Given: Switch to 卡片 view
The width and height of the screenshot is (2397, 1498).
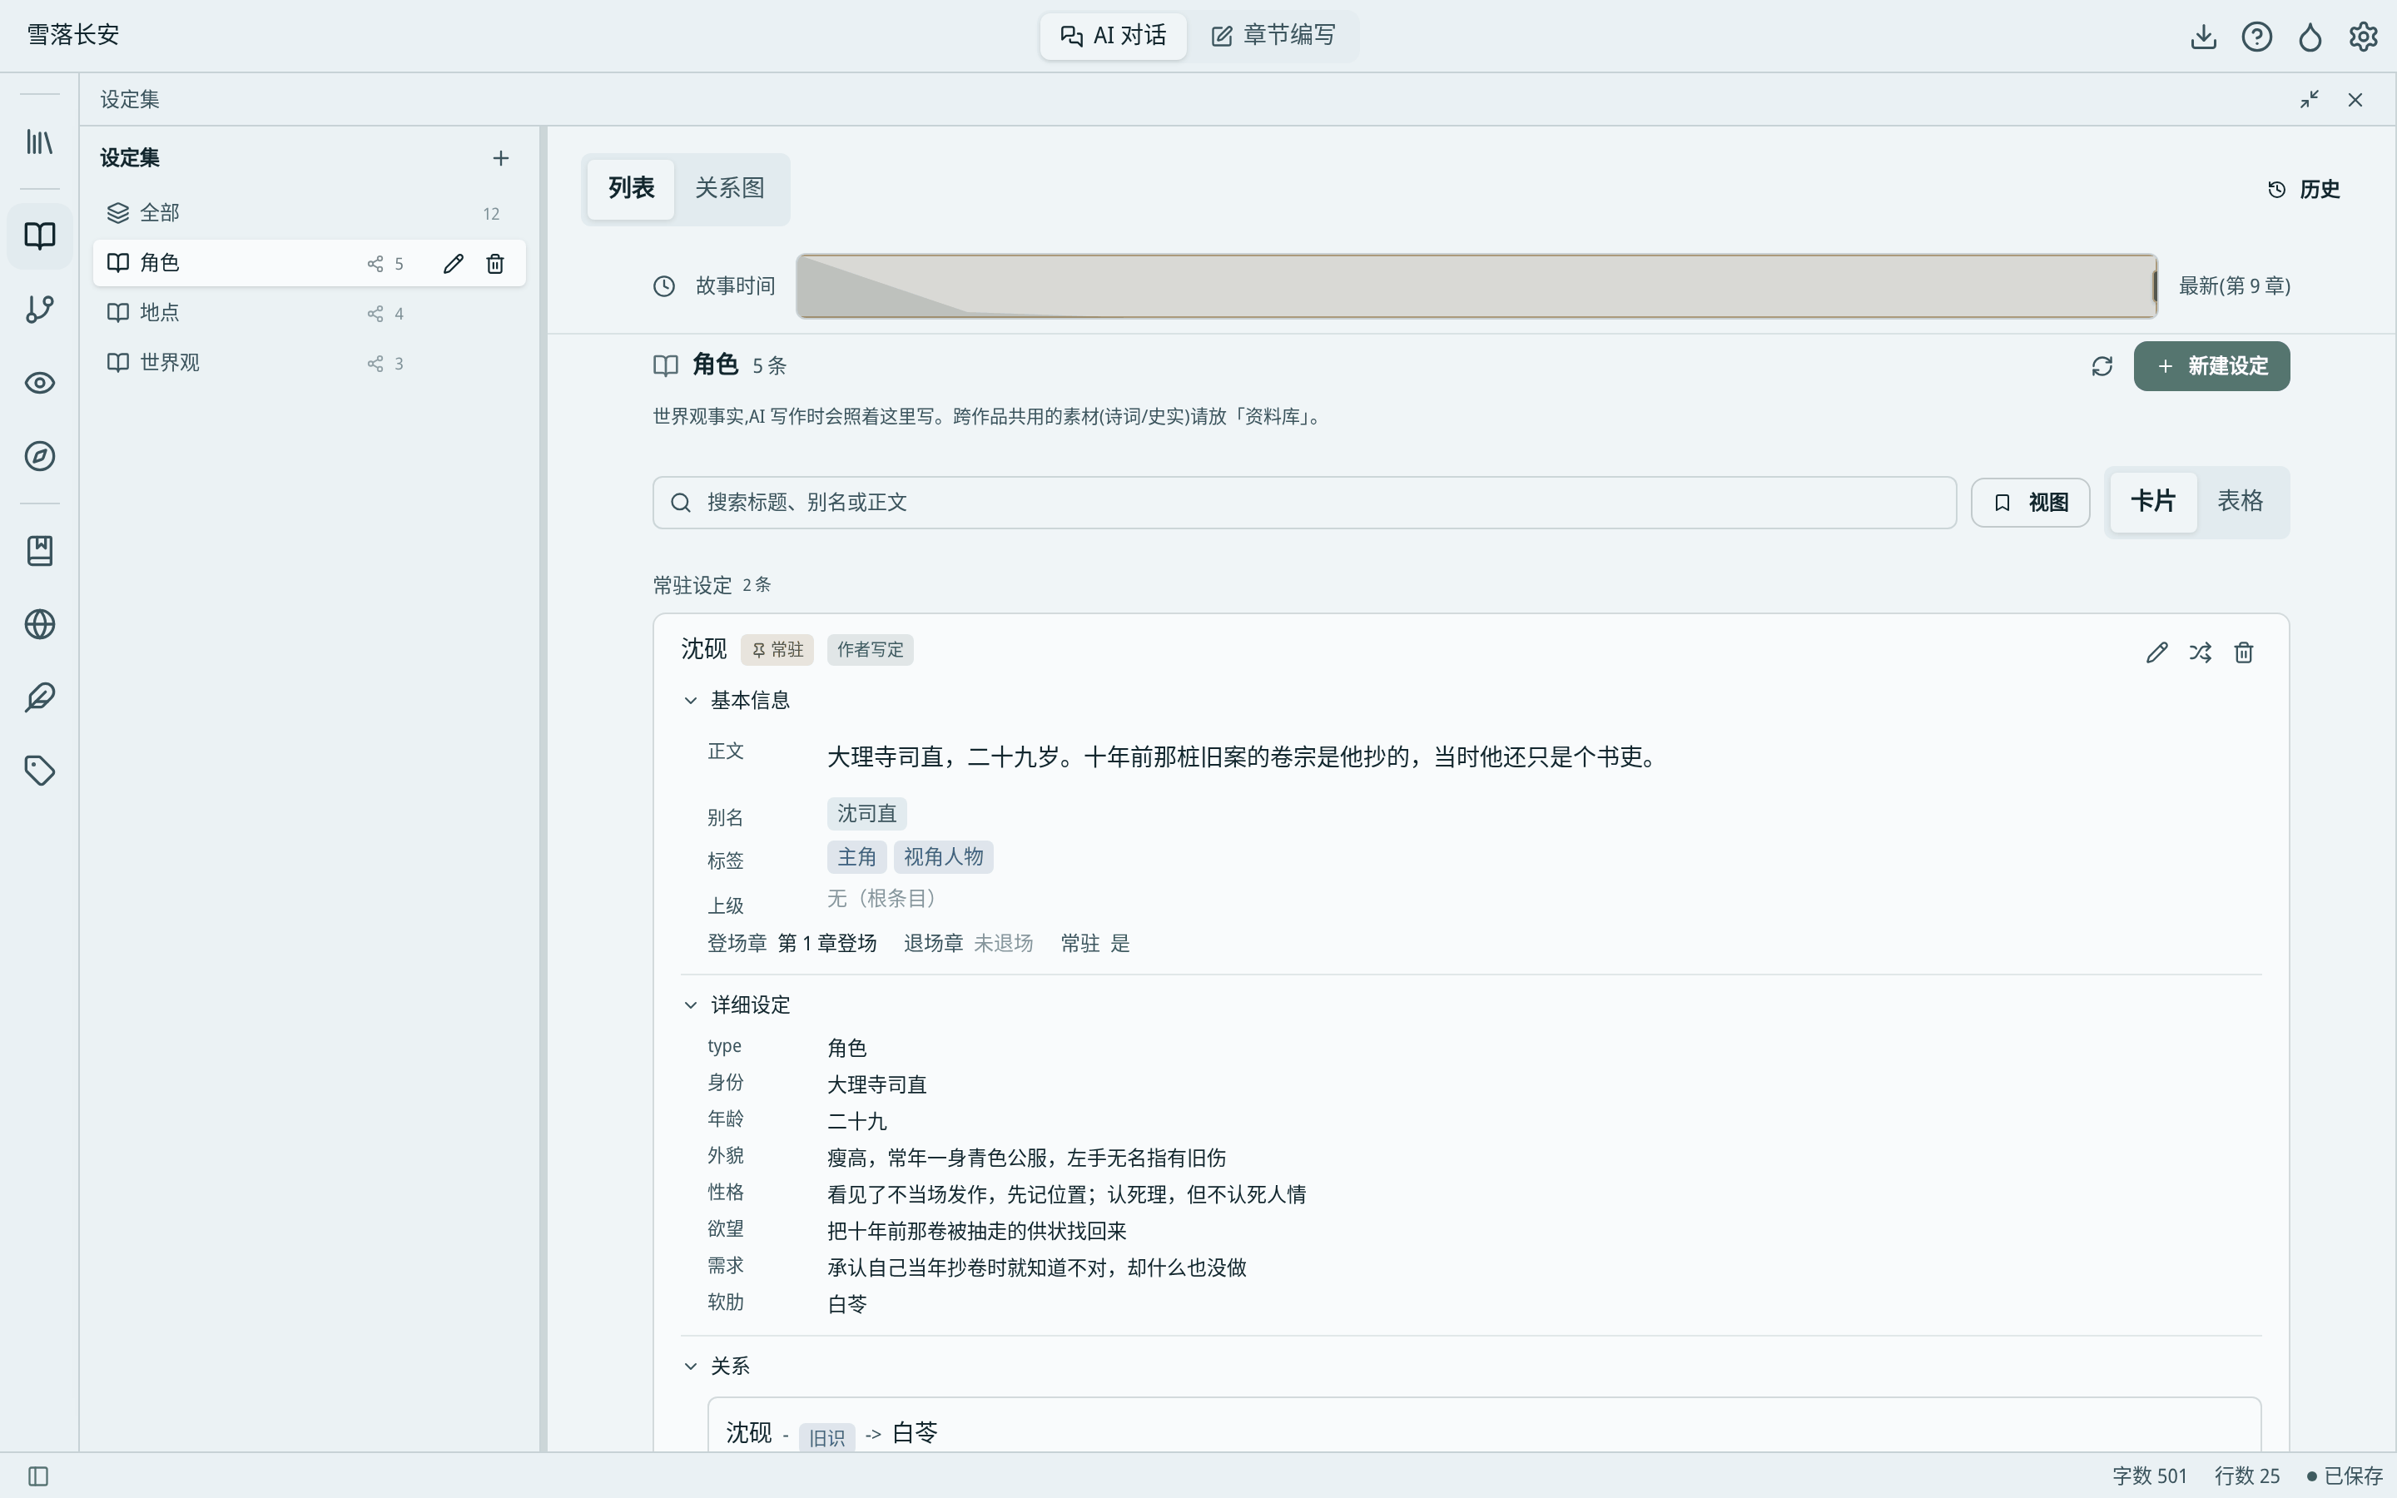Looking at the screenshot, I should (x=2153, y=501).
